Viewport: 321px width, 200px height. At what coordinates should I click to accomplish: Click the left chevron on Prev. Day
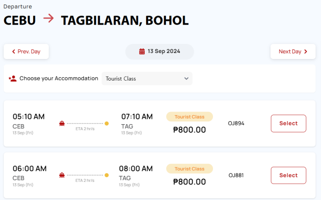tap(13, 52)
